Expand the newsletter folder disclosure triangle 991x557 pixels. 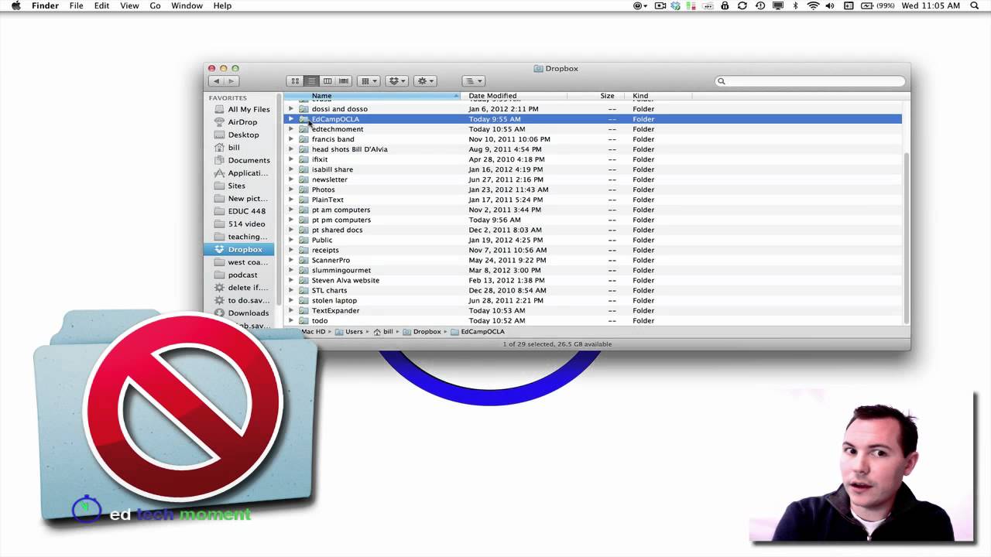pos(291,179)
